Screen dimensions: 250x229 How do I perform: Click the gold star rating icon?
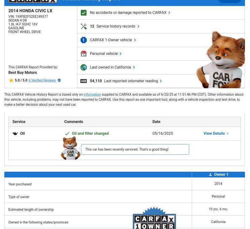tap(11, 80)
